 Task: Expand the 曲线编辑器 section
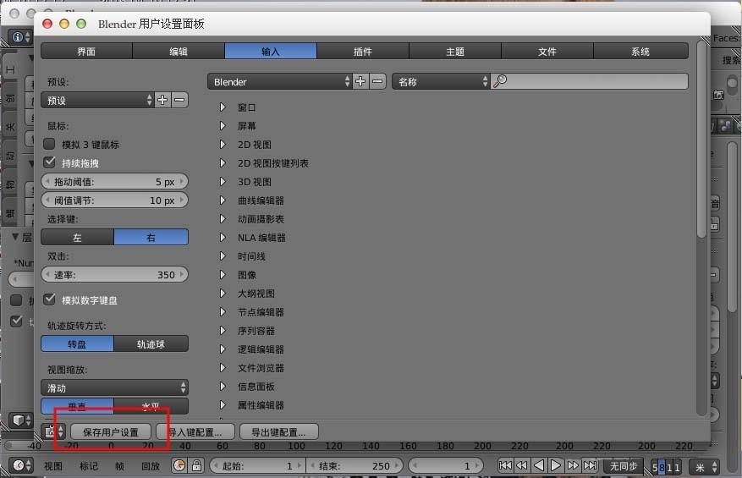pyautogui.click(x=223, y=201)
